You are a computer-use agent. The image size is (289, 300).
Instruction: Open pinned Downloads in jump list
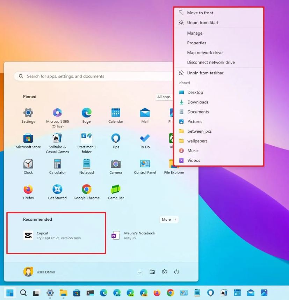click(218, 102)
